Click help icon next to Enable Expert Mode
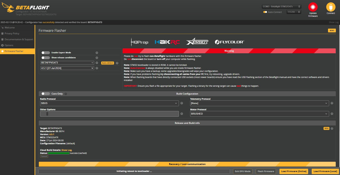This screenshot has height=175, width=340. 97,53
